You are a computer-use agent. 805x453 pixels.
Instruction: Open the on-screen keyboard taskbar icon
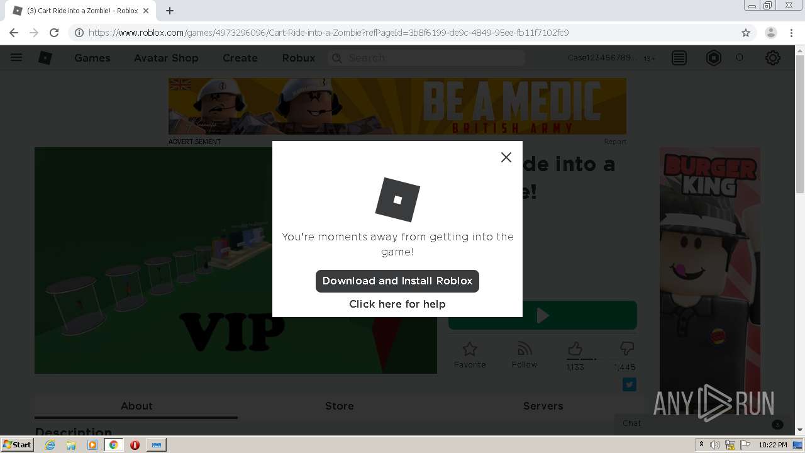(x=157, y=445)
